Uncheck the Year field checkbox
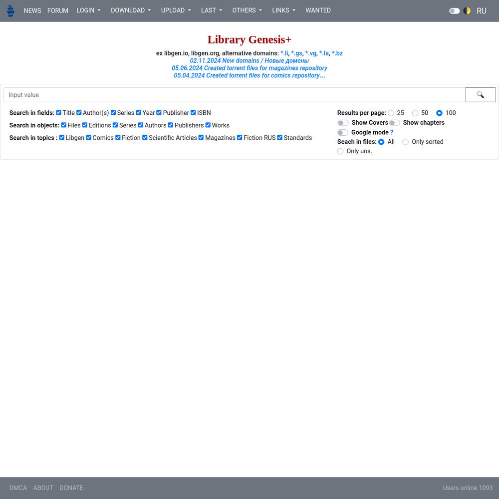 pos(138,113)
